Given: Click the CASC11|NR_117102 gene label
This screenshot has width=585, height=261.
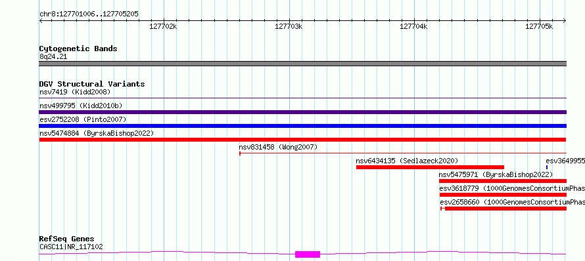Looking at the screenshot, I should coord(71,247).
